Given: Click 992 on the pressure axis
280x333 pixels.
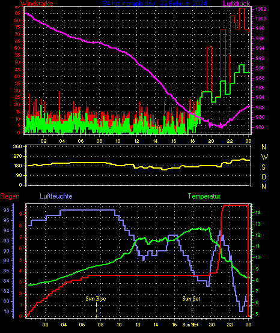Looking at the screenshot, I should coord(260,58).
